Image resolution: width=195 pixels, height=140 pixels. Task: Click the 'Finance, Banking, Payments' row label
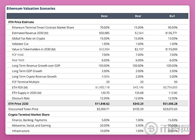(x=29, y=120)
